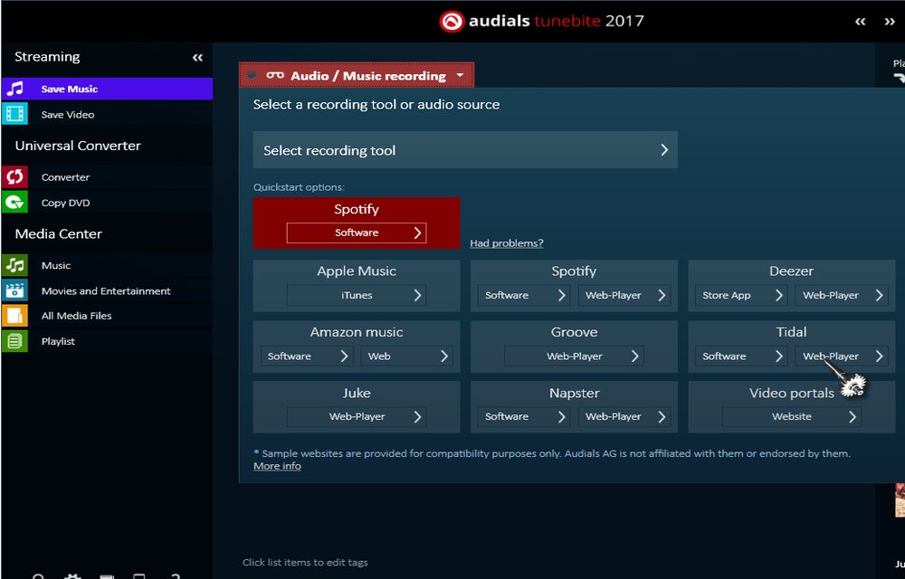Click the Media Center section heading
Image resolution: width=905 pixels, height=579 pixels.
58,233
